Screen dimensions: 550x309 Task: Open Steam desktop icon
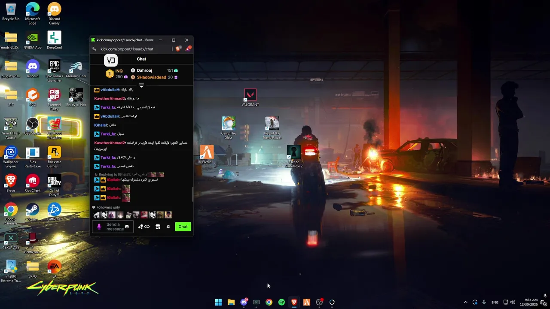click(x=32, y=212)
